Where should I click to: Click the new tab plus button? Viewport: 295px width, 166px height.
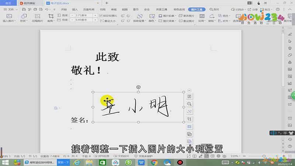pyautogui.click(x=107, y=3)
